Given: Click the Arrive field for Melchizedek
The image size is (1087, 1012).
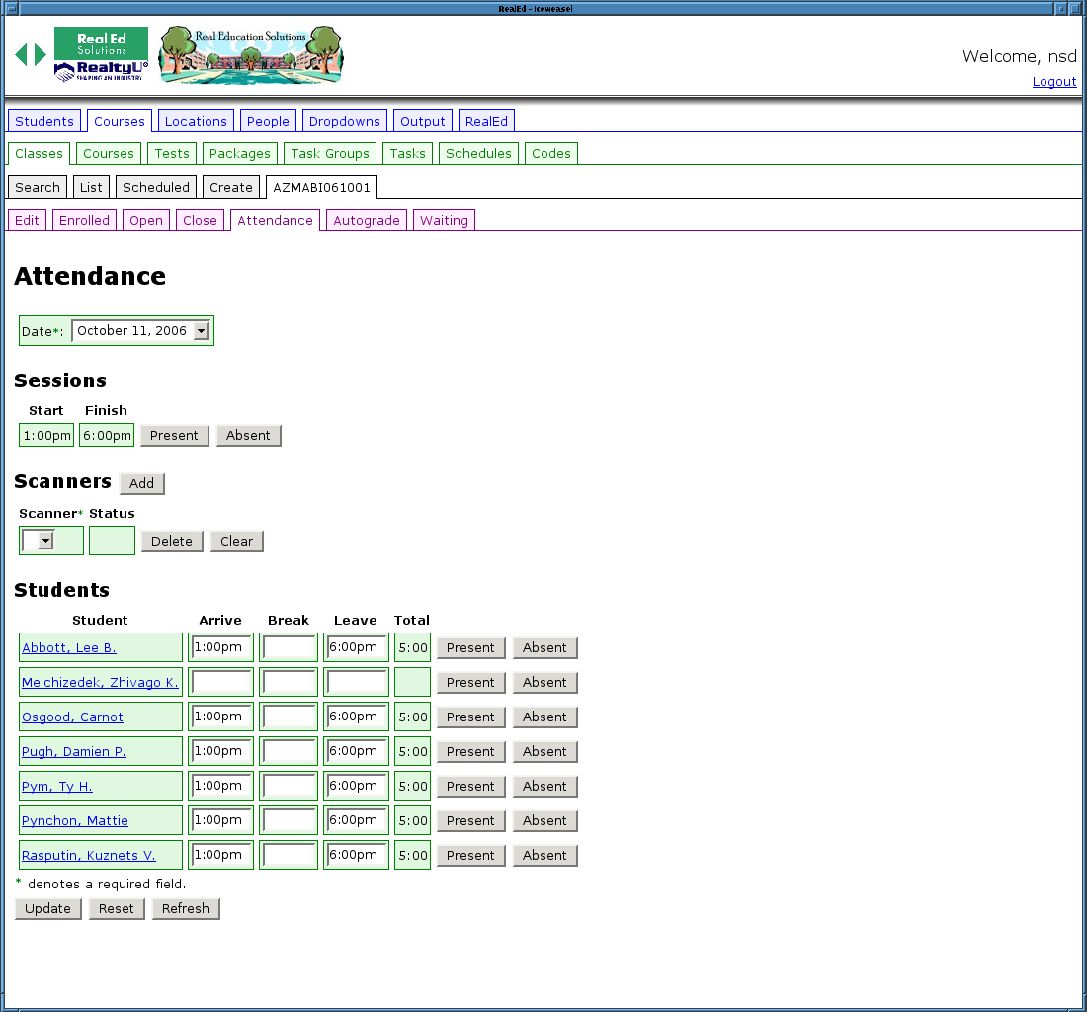Looking at the screenshot, I should pyautogui.click(x=221, y=682).
